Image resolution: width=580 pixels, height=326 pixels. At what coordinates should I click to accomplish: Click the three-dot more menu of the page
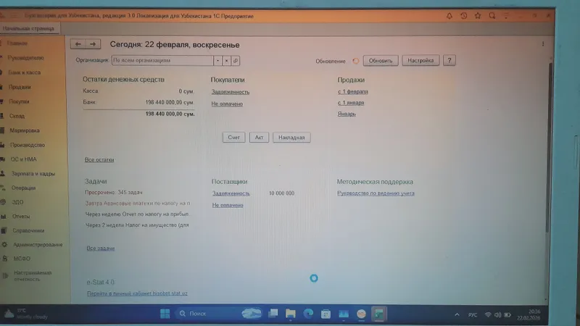pos(542,44)
